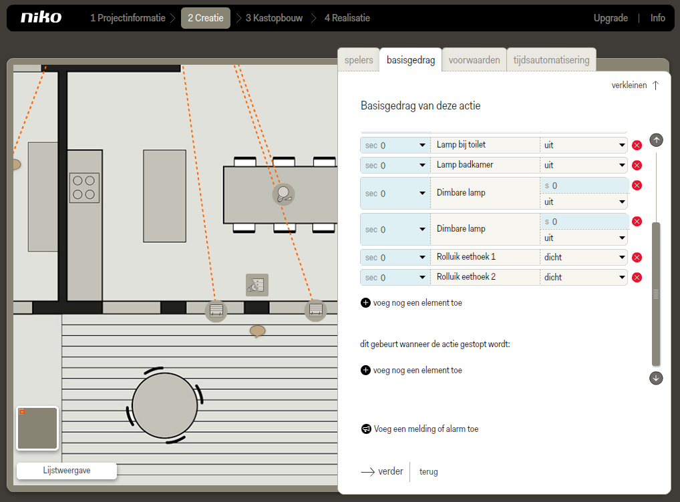
Task: Click the square action icon on the floor plan
Action: tap(257, 285)
